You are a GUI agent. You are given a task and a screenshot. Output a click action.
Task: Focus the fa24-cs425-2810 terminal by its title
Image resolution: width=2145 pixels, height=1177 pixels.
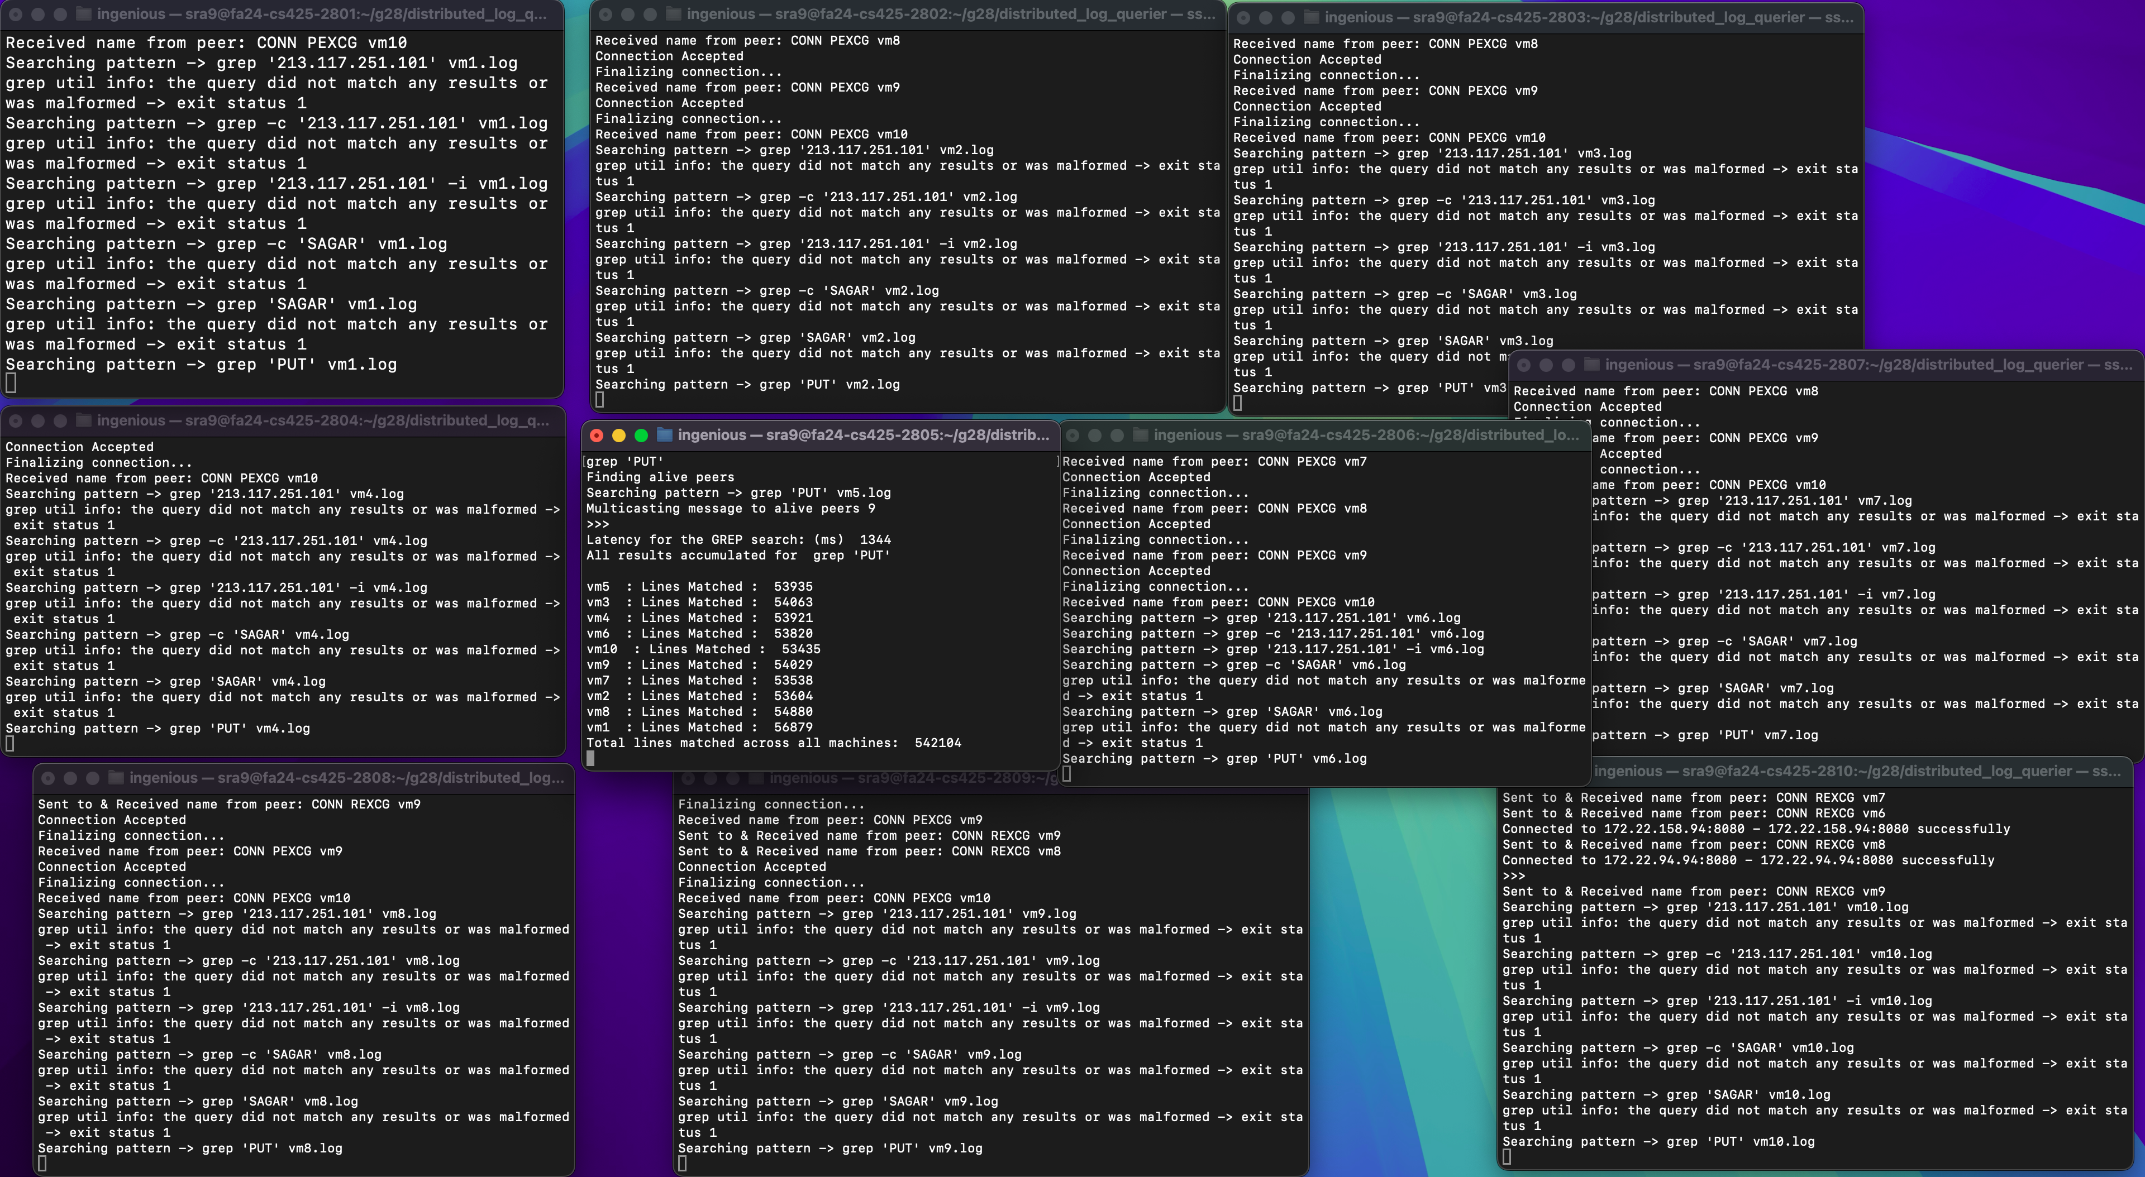point(1858,771)
